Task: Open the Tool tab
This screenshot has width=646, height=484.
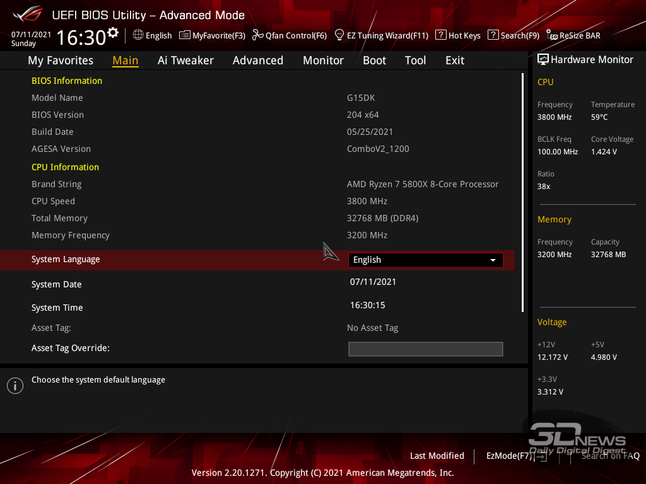Action: 415,60
